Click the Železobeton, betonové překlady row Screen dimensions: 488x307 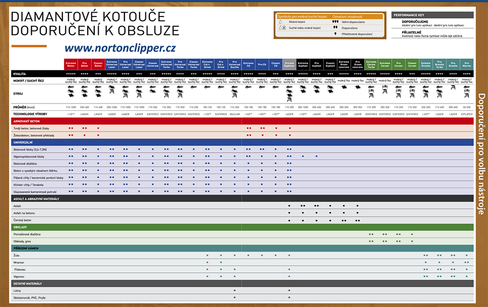point(242,135)
